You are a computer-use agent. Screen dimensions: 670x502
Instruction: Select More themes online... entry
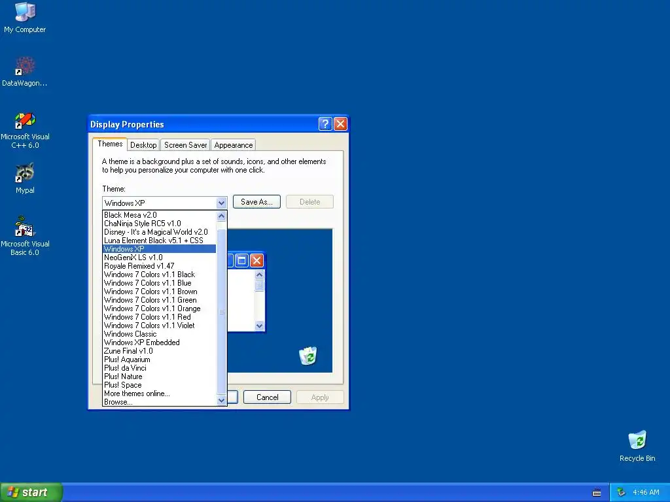160,393
